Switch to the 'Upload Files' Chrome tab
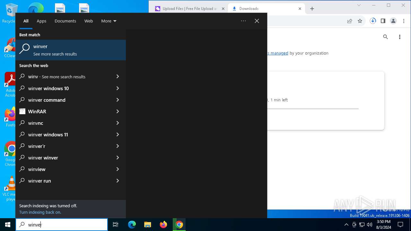The height and width of the screenshot is (231, 411). [x=190, y=9]
